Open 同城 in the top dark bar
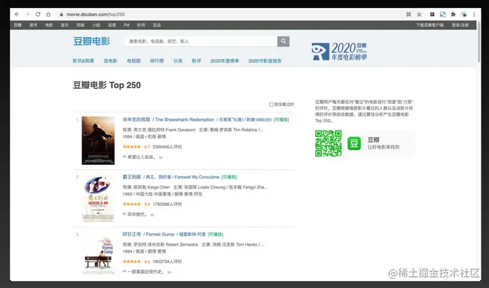Viewport: 489px width, 288px height. tap(80, 25)
